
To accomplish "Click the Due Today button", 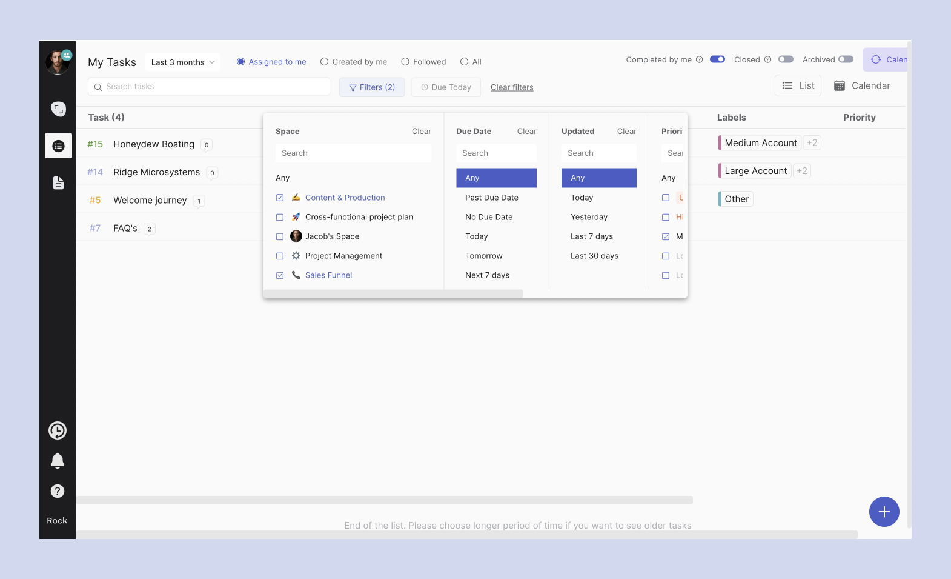I will tap(446, 87).
